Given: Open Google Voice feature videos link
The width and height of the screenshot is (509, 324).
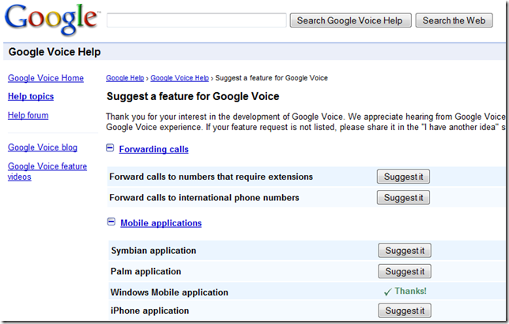Looking at the screenshot, I should (47, 172).
